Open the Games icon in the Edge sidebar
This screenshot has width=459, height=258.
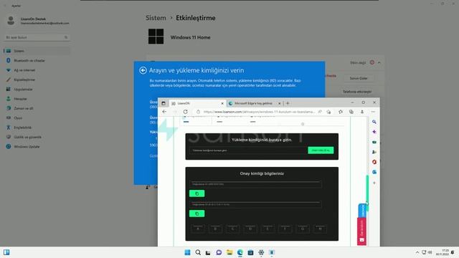coord(374,152)
